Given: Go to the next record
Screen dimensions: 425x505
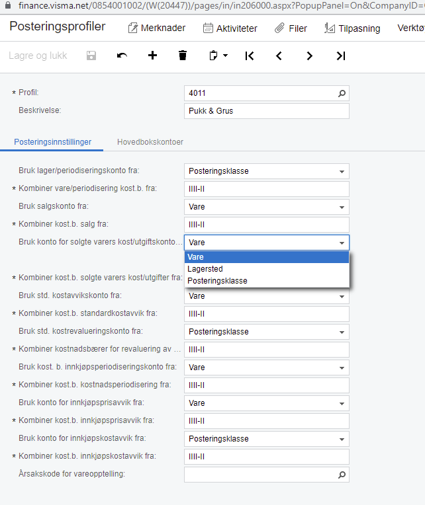Looking at the screenshot, I should [x=309, y=56].
